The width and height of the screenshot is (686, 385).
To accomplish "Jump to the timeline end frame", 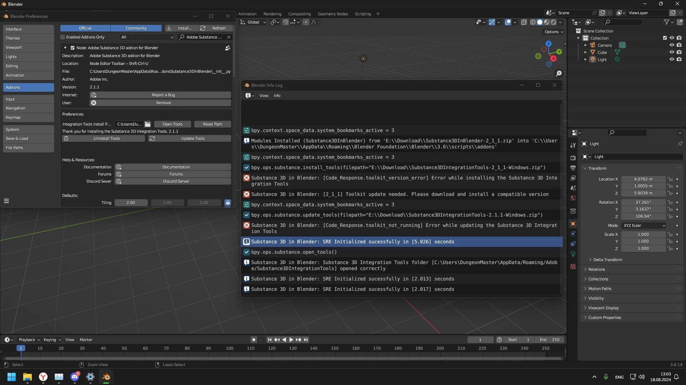I will pos(306,340).
